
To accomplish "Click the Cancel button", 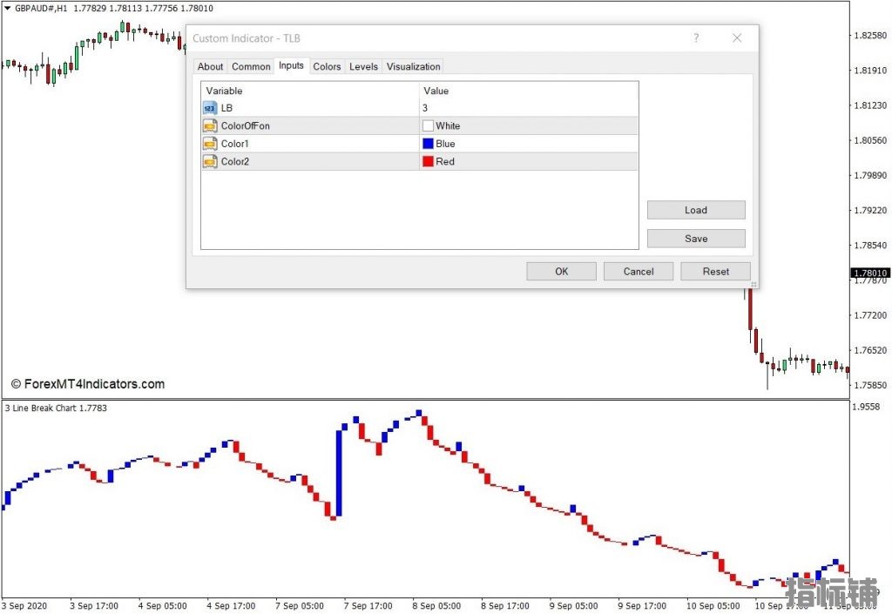I will coord(639,272).
